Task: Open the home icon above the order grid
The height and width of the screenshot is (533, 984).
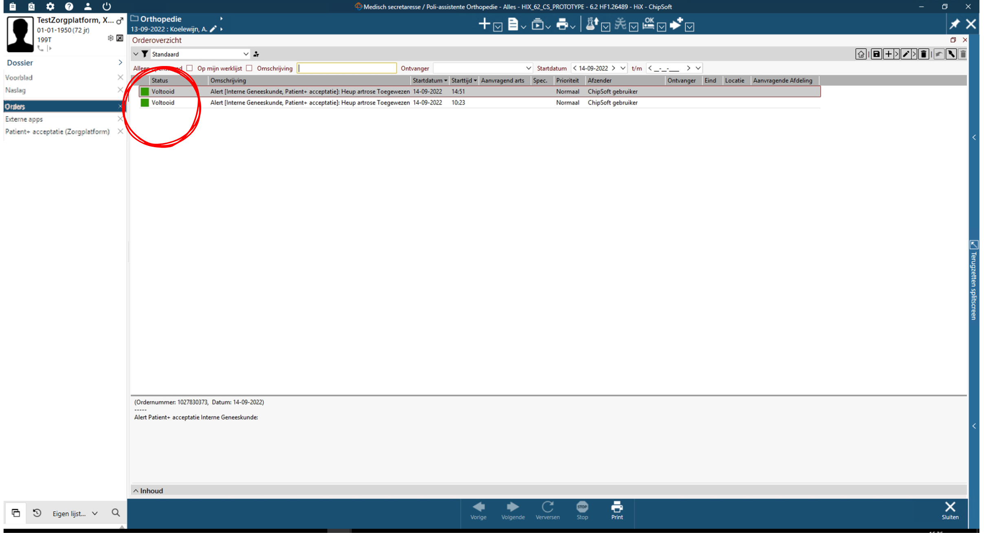Action: pos(861,54)
